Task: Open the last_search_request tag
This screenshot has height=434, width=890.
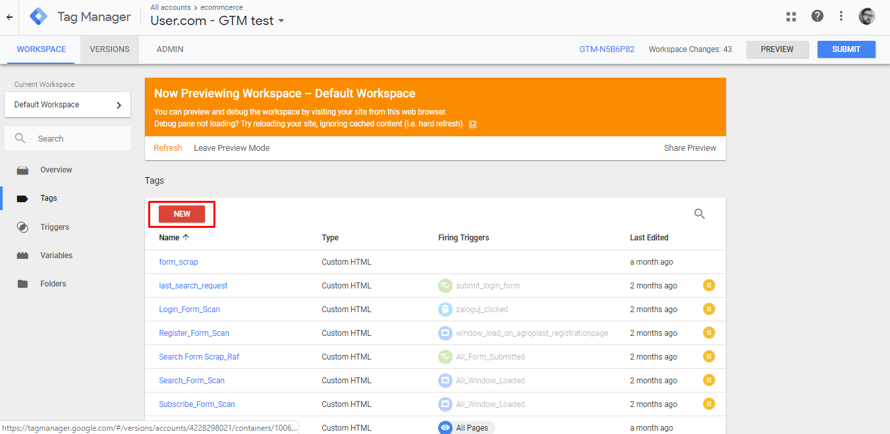Action: point(193,286)
